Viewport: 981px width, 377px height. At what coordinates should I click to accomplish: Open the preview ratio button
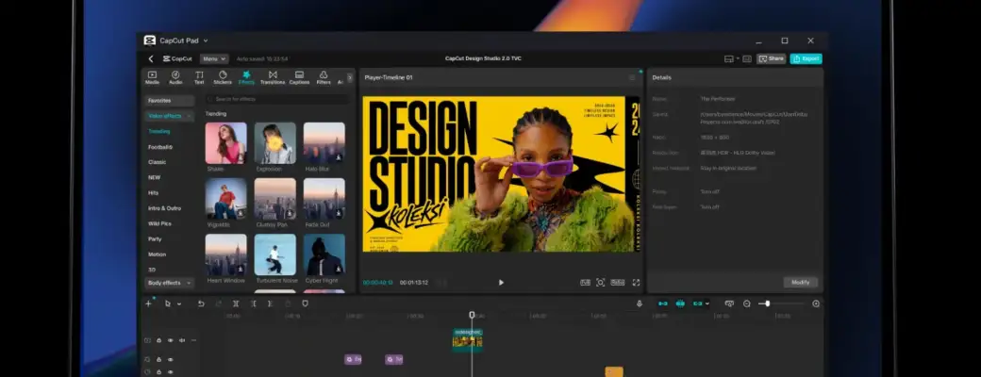pos(618,283)
